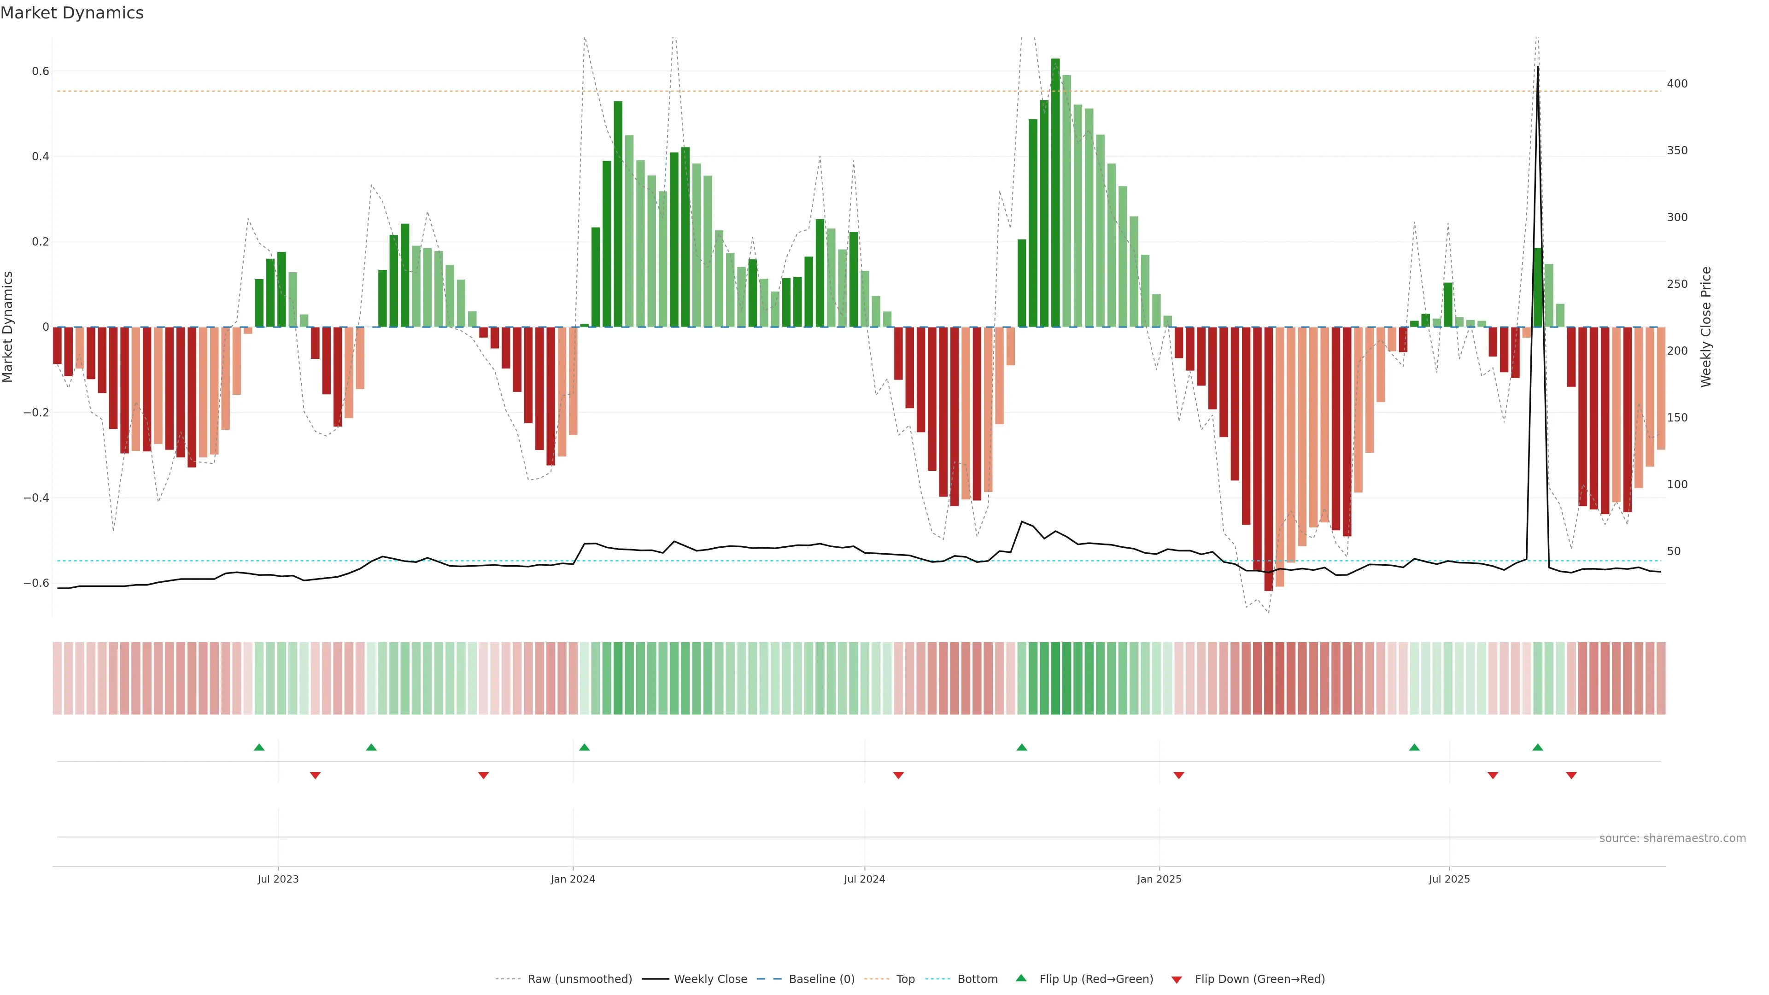The height and width of the screenshot is (995, 1769).
Task: Click the Market Dynamics chart title
Action: pyautogui.click(x=72, y=13)
